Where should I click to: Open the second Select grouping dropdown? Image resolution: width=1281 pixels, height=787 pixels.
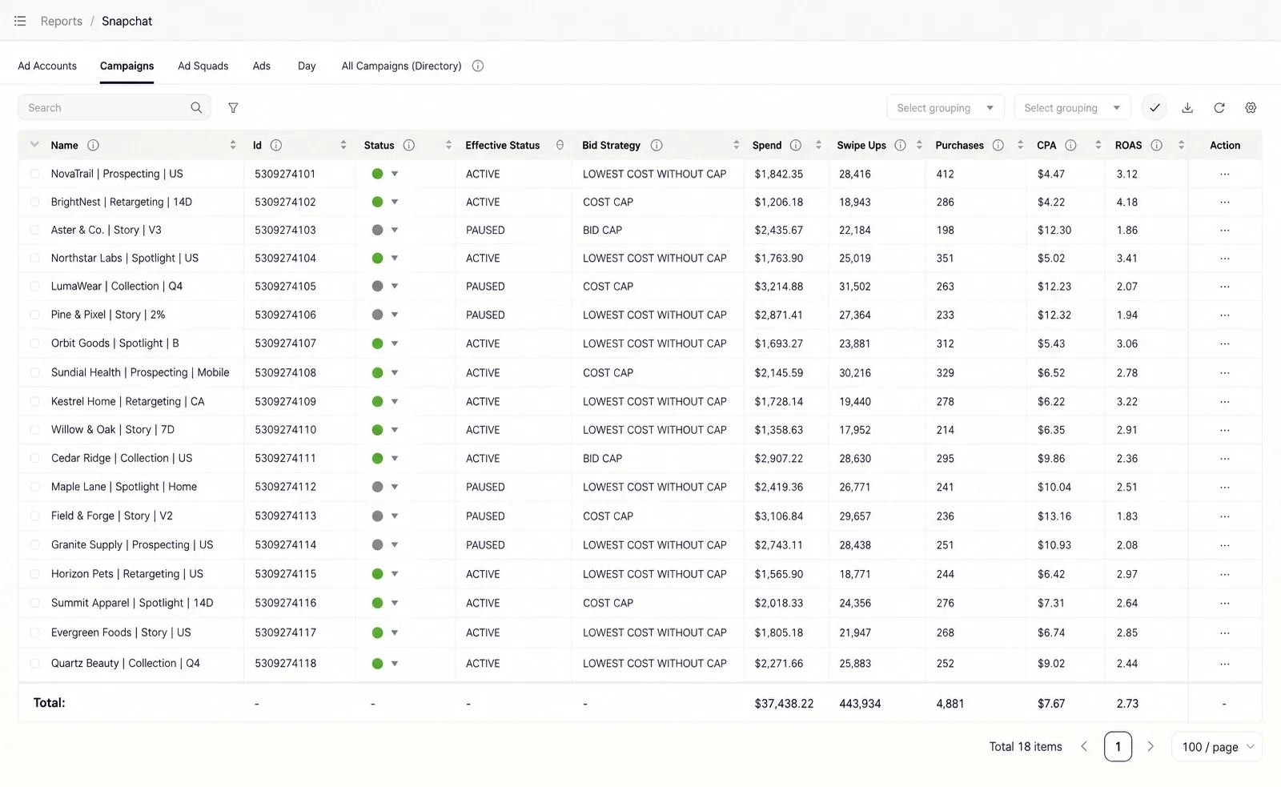coord(1073,108)
